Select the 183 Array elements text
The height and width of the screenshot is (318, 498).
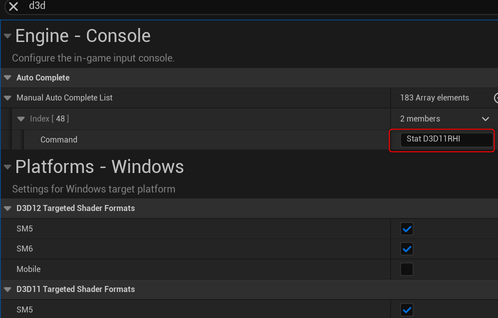[435, 98]
